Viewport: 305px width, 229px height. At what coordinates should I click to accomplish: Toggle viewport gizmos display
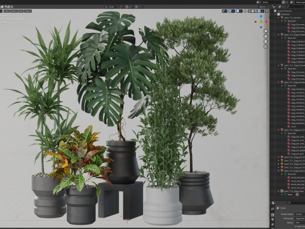pos(229,11)
